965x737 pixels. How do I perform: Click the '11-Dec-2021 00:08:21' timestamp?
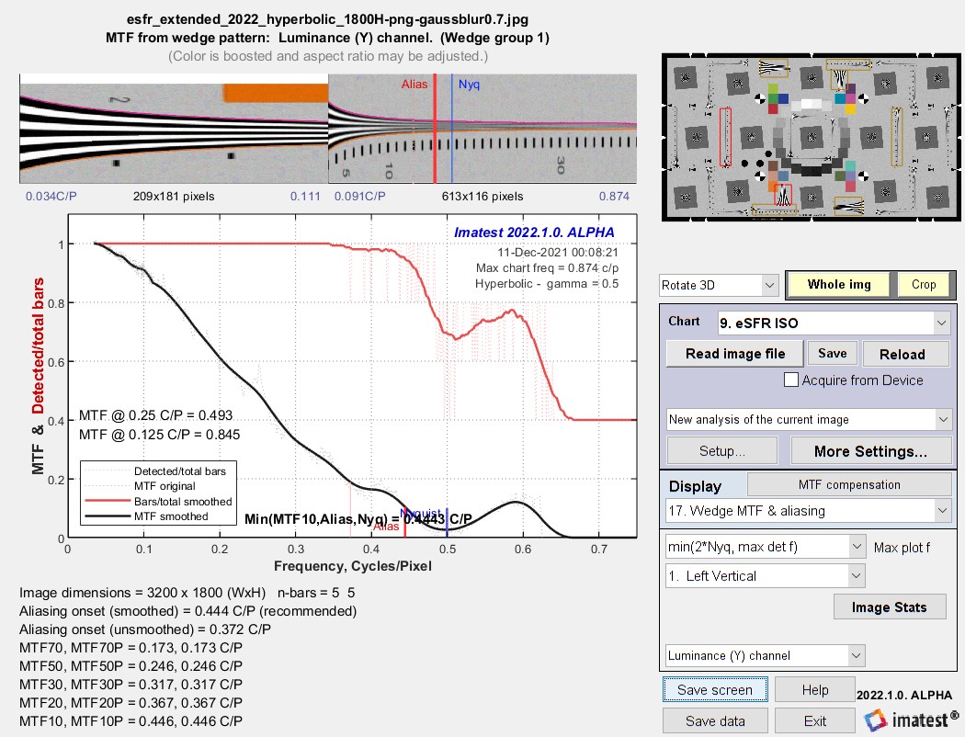(558, 252)
